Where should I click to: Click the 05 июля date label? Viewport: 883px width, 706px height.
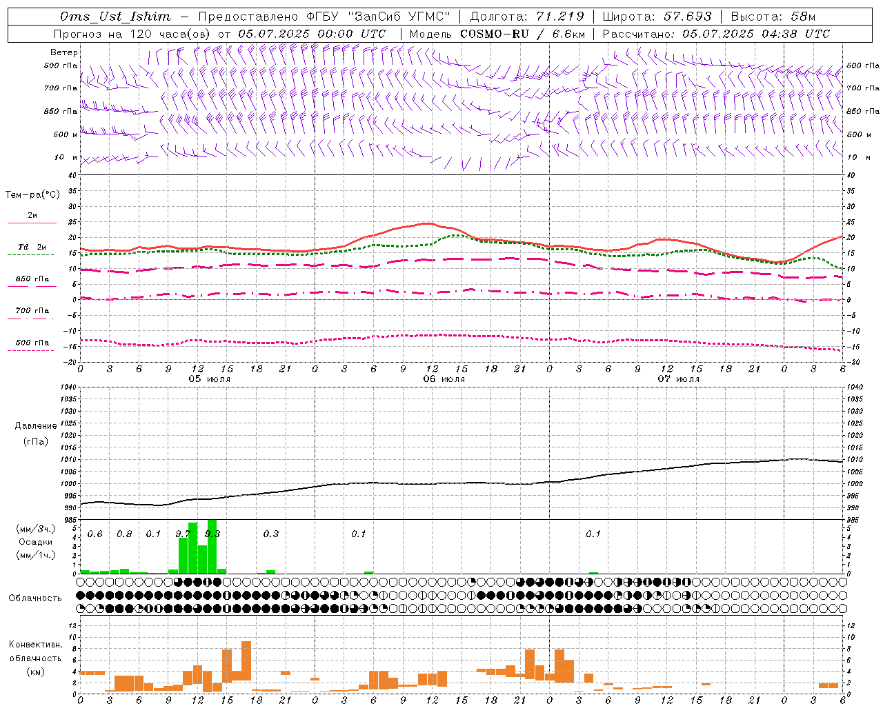tap(210, 379)
